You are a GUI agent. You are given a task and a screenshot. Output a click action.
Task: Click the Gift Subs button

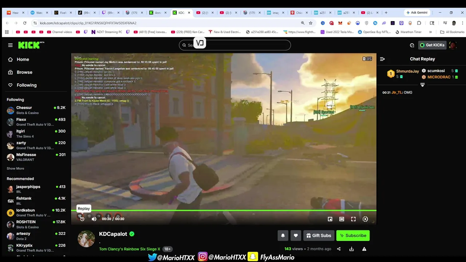319,235
